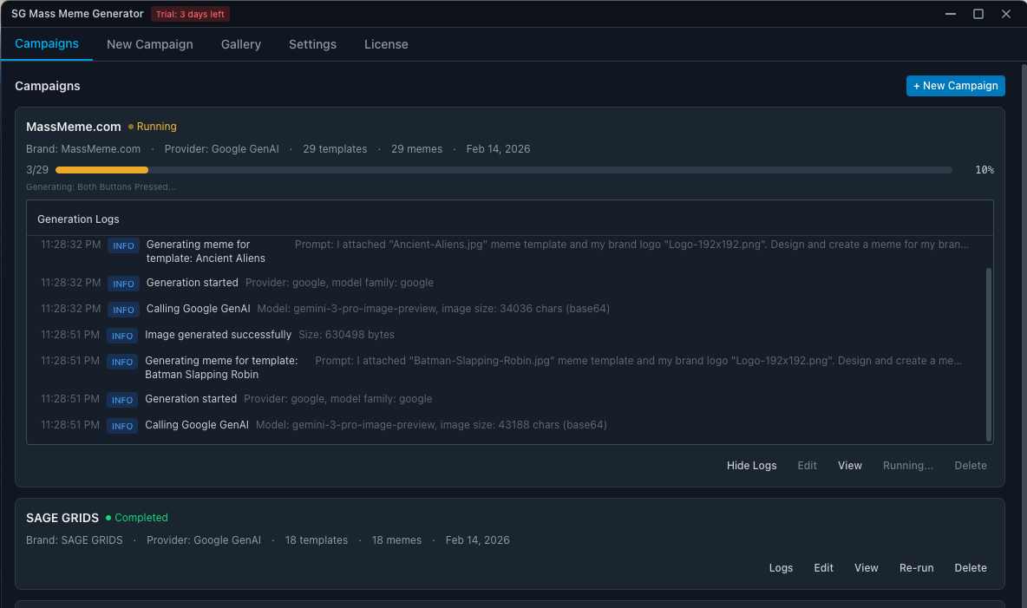Click the Generation Logs scrollbar
Screen dimensions: 1027x608
988,354
